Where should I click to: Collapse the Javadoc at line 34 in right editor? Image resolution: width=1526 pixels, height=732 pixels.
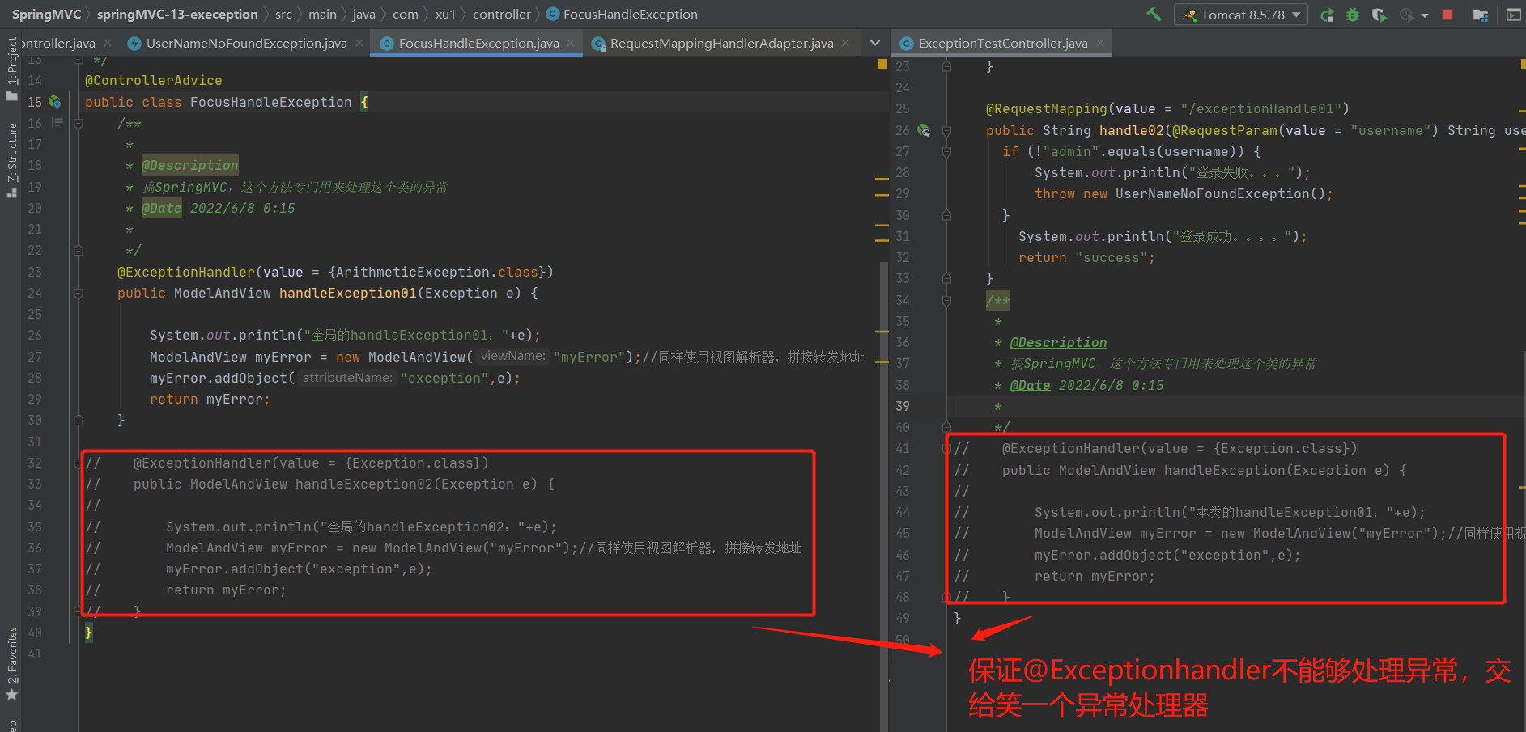(x=946, y=301)
